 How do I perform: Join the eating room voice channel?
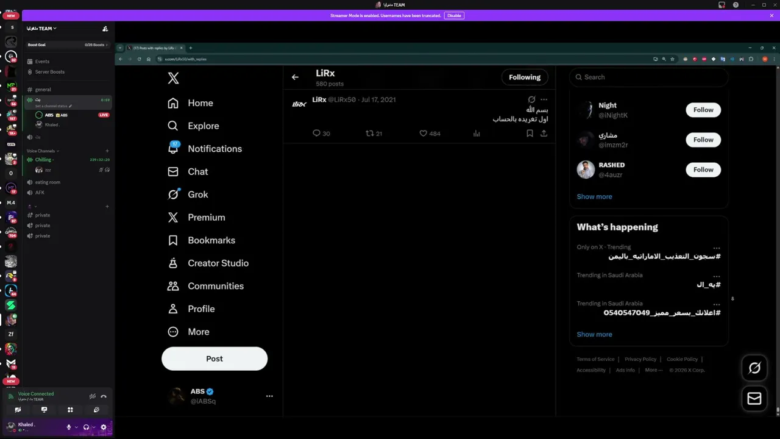(x=69, y=182)
